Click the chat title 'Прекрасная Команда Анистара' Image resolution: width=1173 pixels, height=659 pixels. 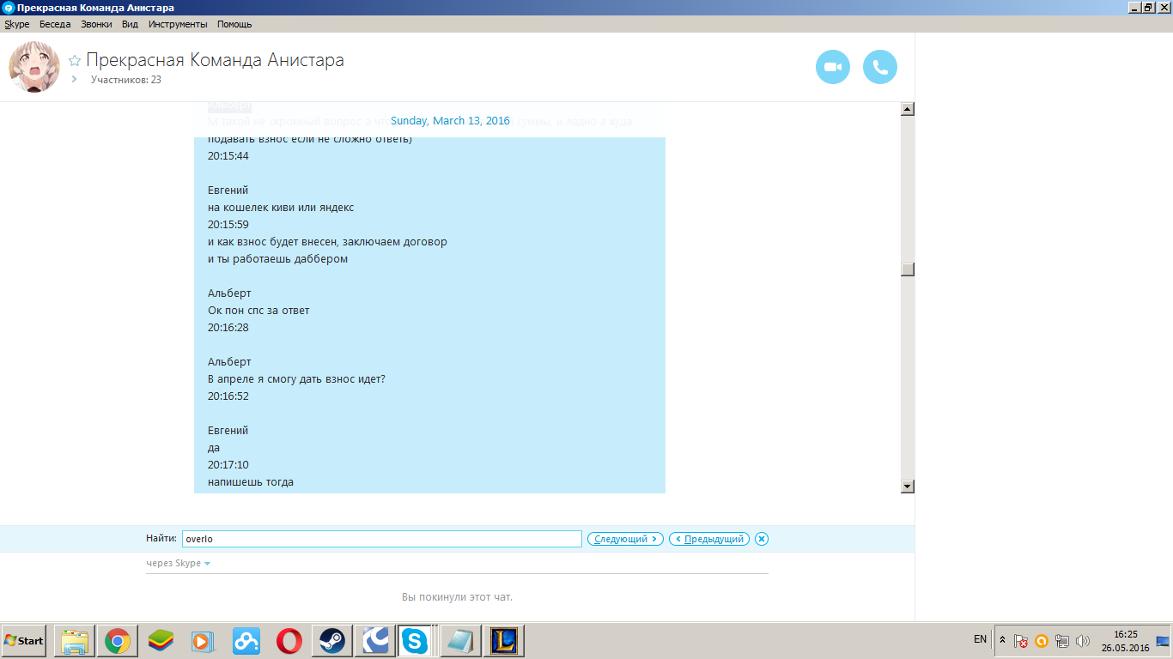pos(215,60)
